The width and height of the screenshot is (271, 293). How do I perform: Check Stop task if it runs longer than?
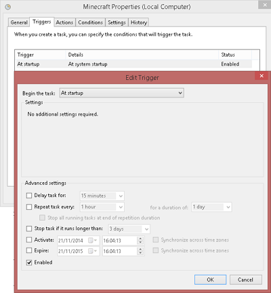[x=29, y=229]
